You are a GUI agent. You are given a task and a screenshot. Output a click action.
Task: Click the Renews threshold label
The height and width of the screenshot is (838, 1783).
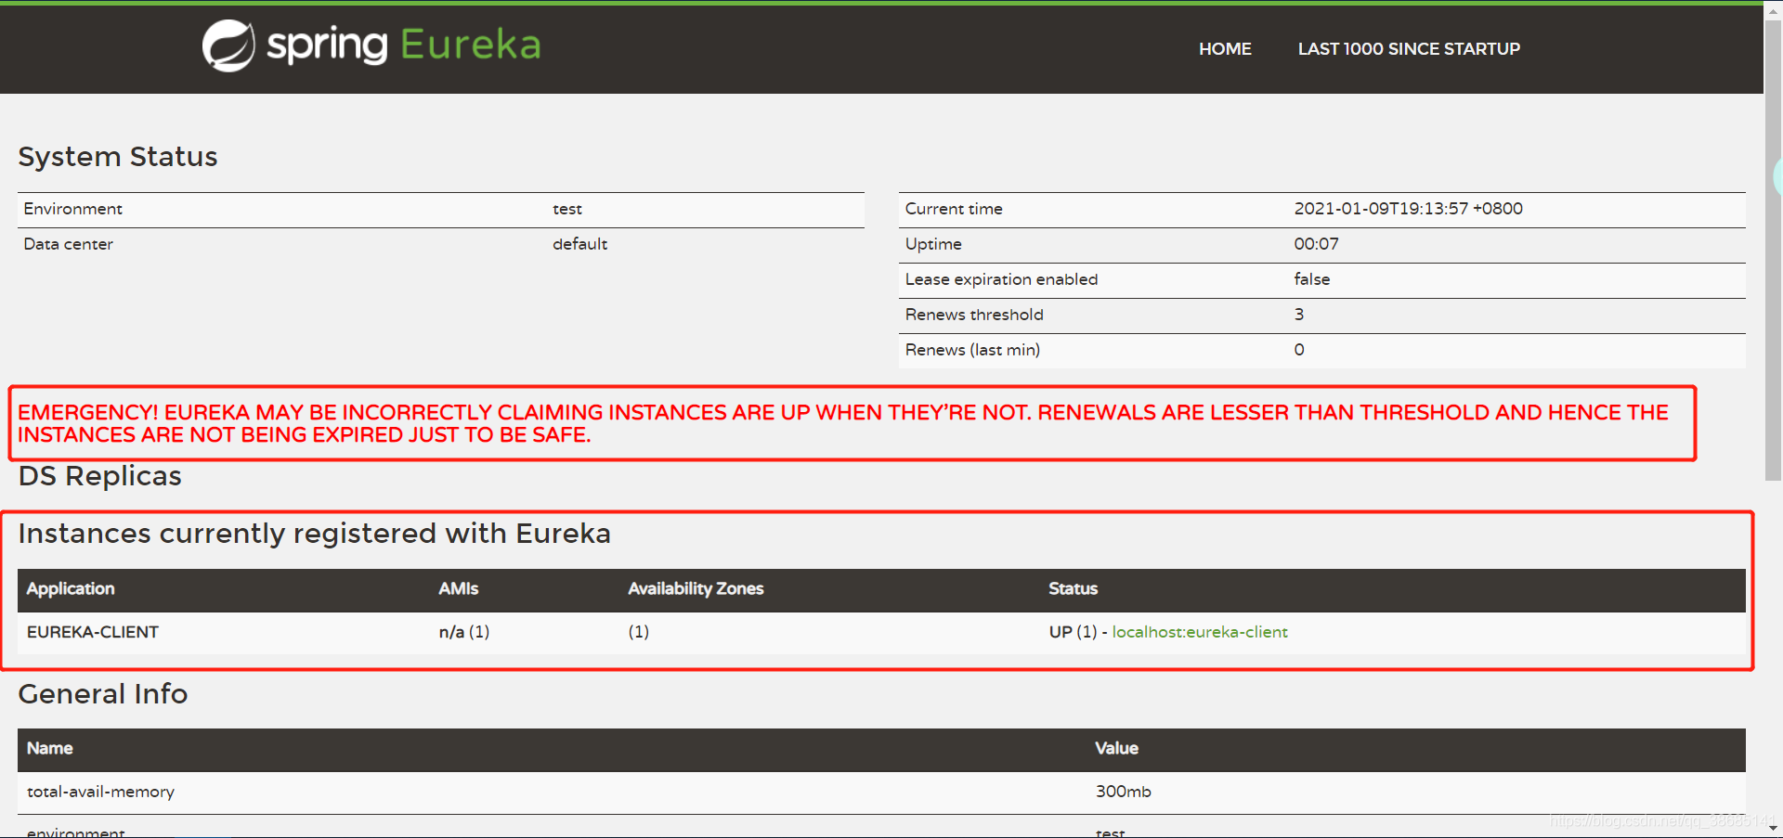tap(974, 315)
